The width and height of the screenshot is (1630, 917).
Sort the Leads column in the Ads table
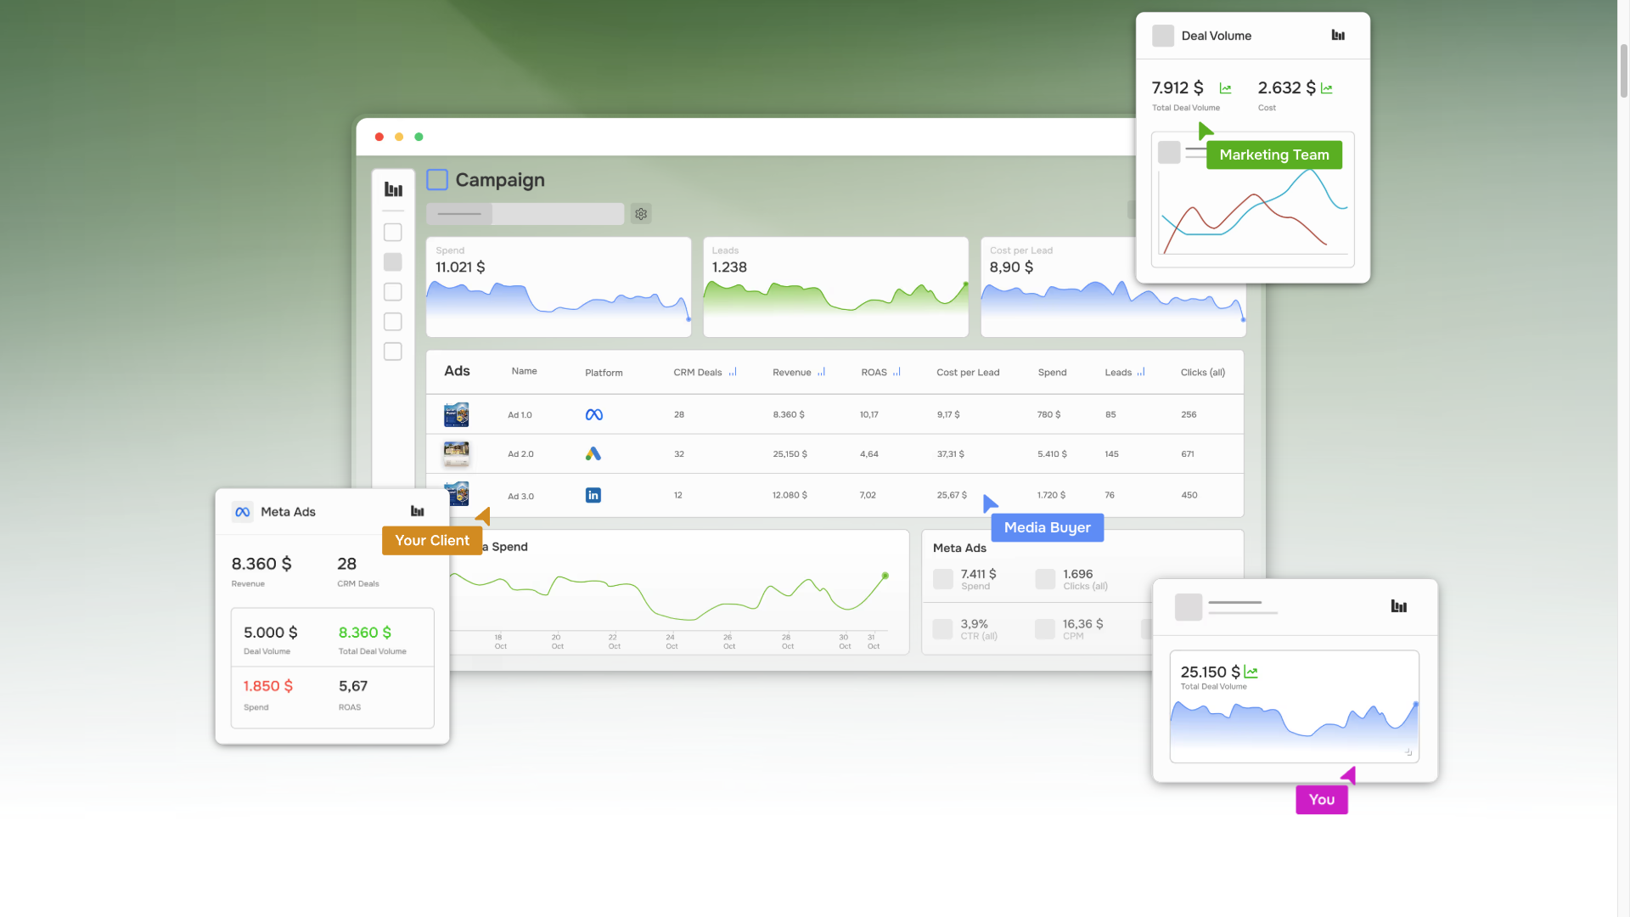coord(1141,371)
